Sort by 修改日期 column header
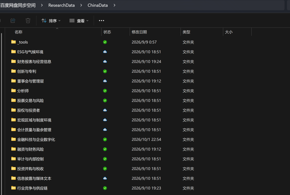The image size is (290, 195). coord(139,32)
